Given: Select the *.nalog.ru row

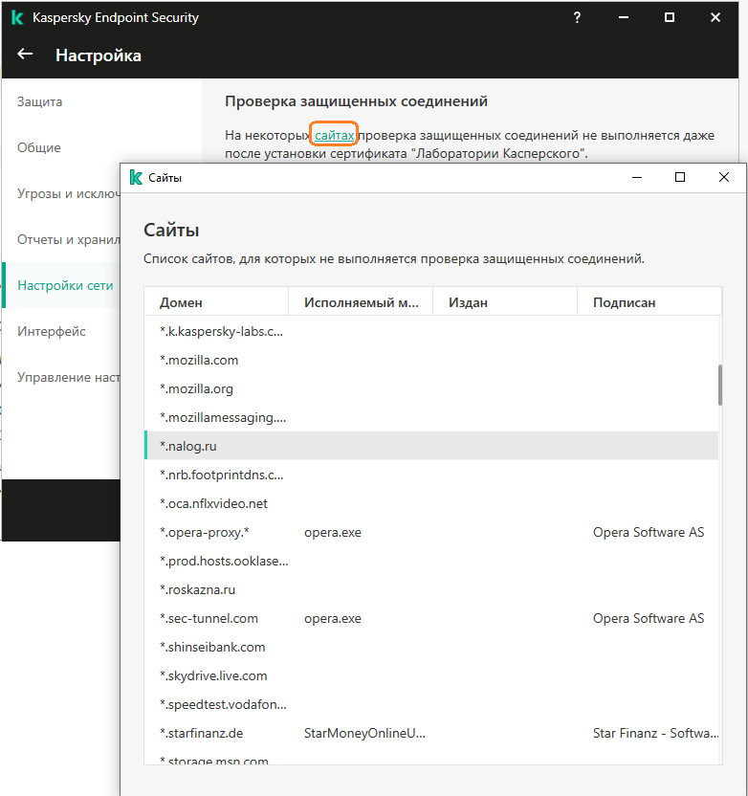Looking at the screenshot, I should pos(431,446).
